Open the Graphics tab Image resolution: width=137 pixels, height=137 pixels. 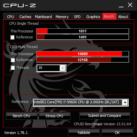(93, 16)
